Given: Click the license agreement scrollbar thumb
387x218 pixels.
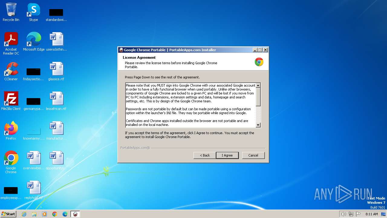Looking at the screenshot, I should (x=258, y=97).
